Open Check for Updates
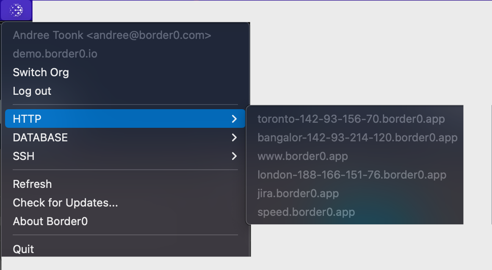This screenshot has height=270, width=492. point(66,203)
